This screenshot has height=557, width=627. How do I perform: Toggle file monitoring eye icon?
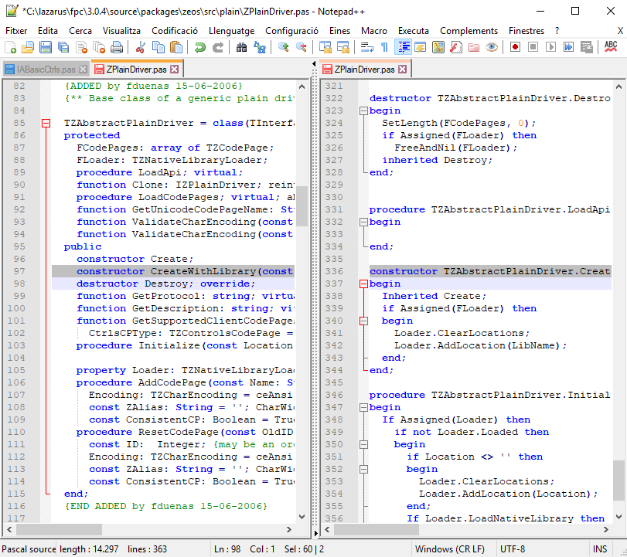(x=492, y=47)
